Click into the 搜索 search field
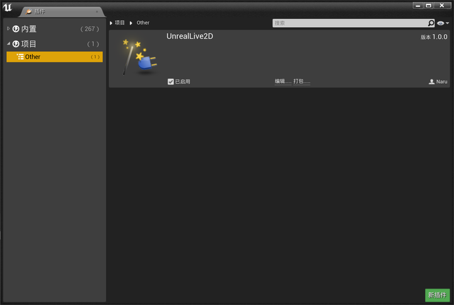Image resolution: width=454 pixels, height=305 pixels. pos(350,23)
